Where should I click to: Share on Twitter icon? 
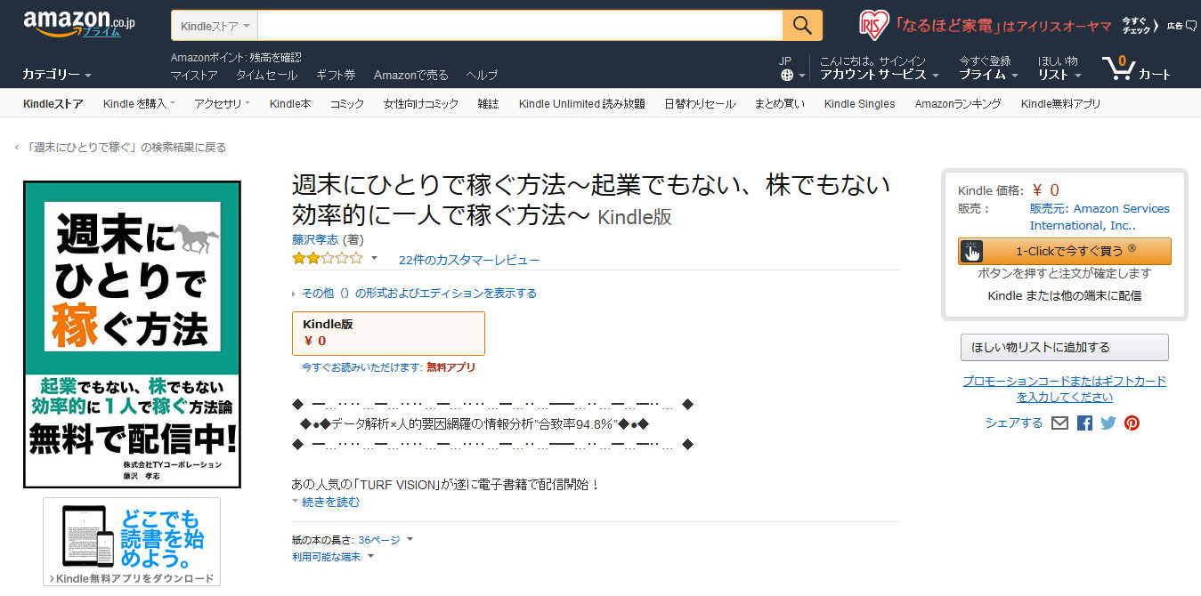(1108, 423)
